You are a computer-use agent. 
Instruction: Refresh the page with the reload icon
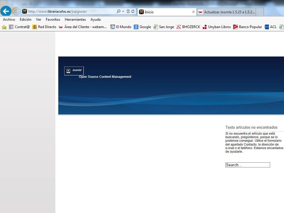click(x=133, y=12)
